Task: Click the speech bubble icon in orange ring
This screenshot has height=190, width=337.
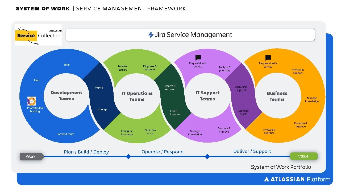Action: pos(268,58)
